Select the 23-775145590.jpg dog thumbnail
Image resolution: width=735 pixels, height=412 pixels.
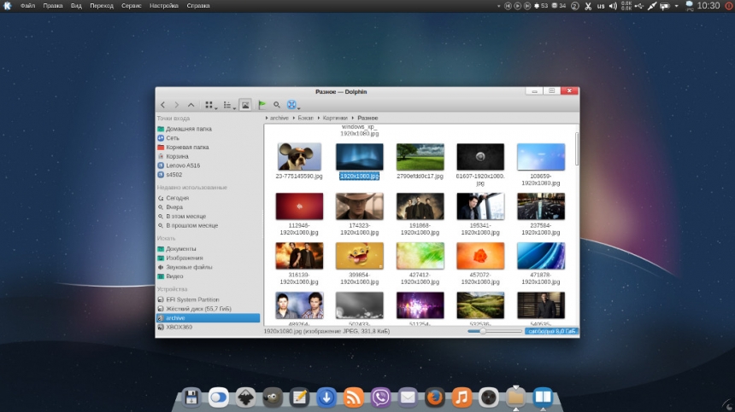click(x=299, y=157)
